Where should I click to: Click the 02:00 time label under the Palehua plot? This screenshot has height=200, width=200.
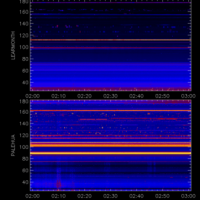32,196
